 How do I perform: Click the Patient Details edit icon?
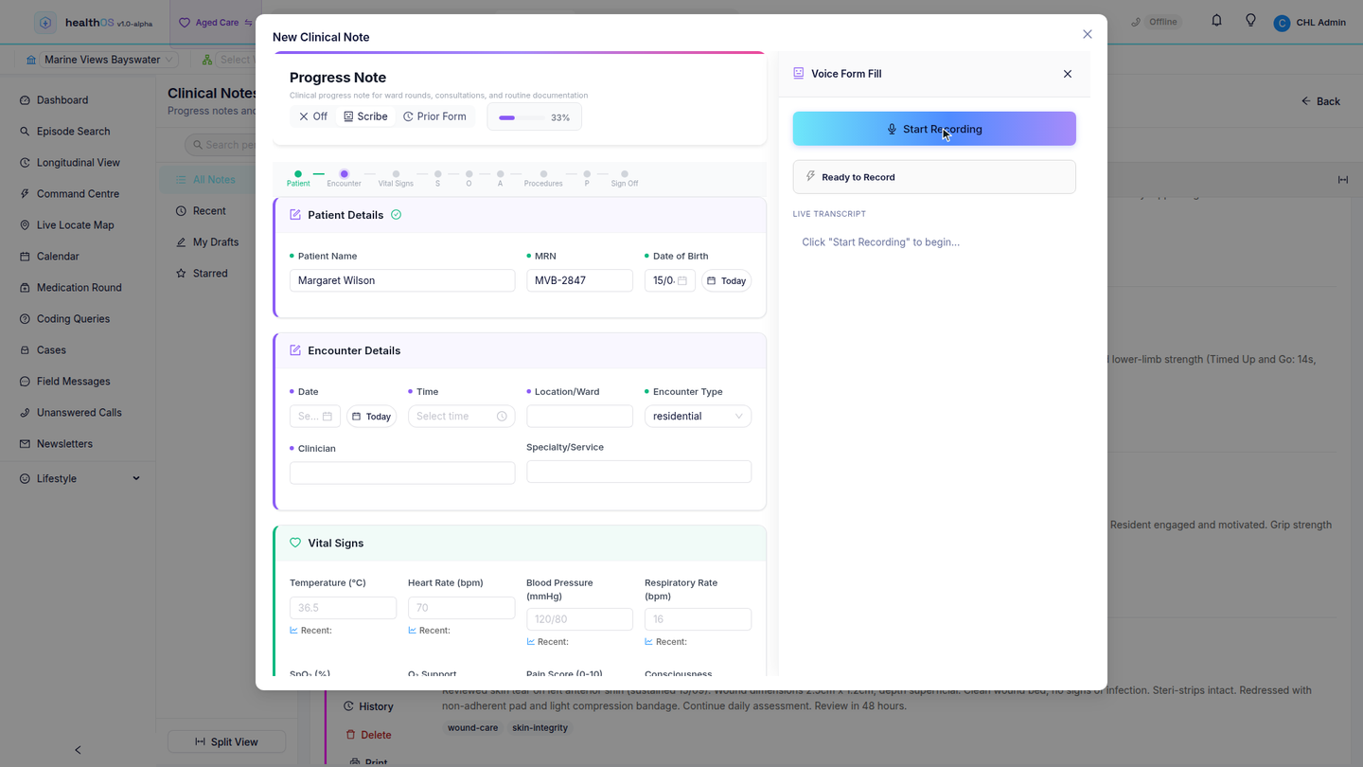(295, 215)
